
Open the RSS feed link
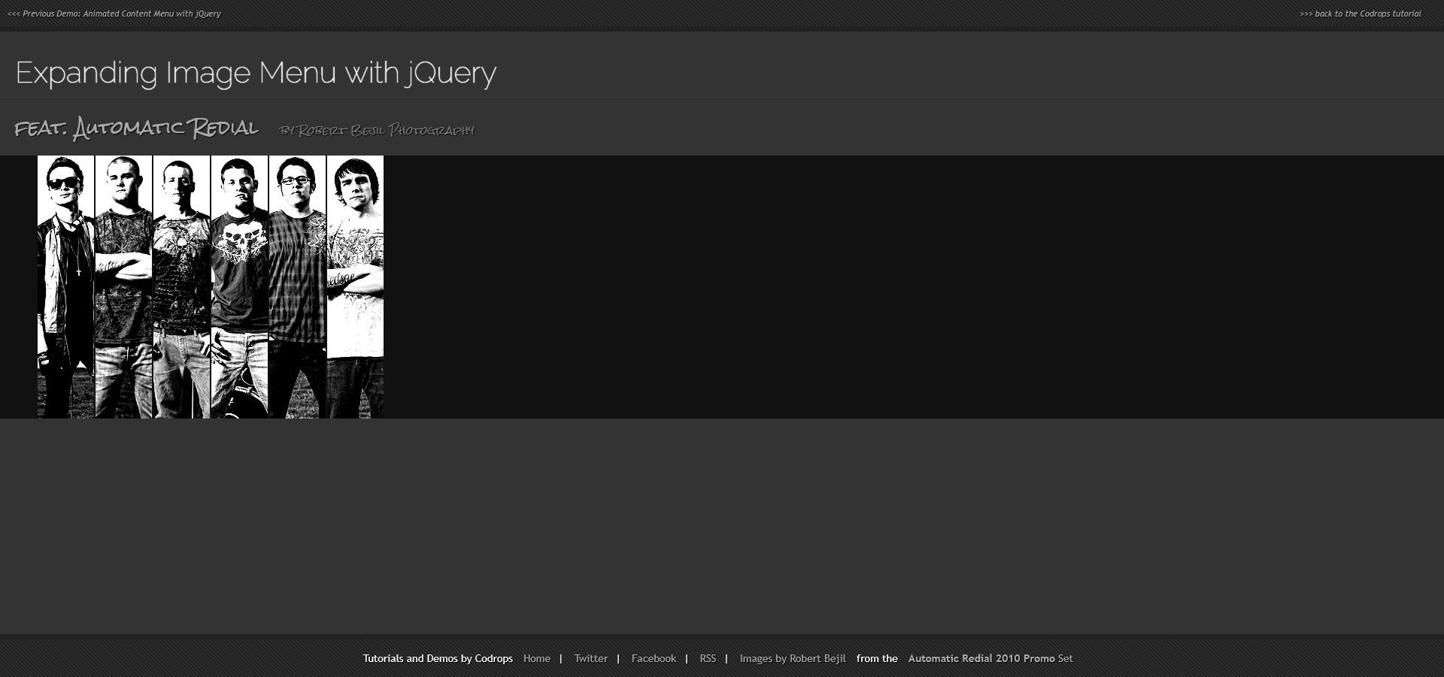tap(707, 658)
